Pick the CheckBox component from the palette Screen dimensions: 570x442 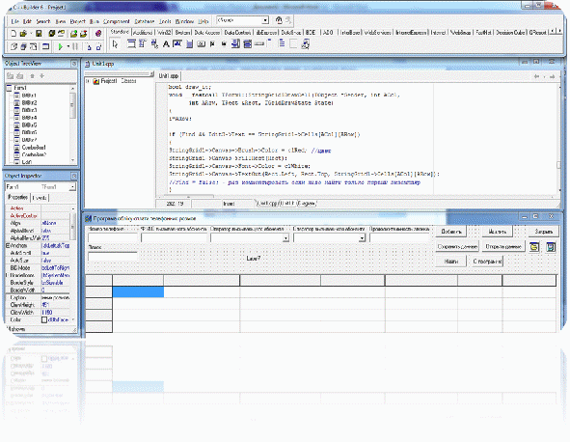(212, 44)
